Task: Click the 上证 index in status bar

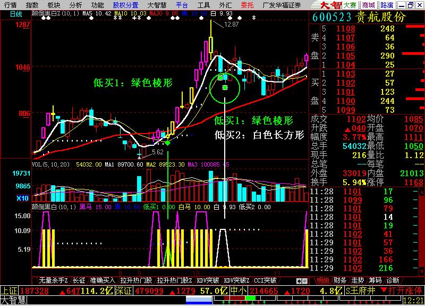Action: [x=8, y=291]
